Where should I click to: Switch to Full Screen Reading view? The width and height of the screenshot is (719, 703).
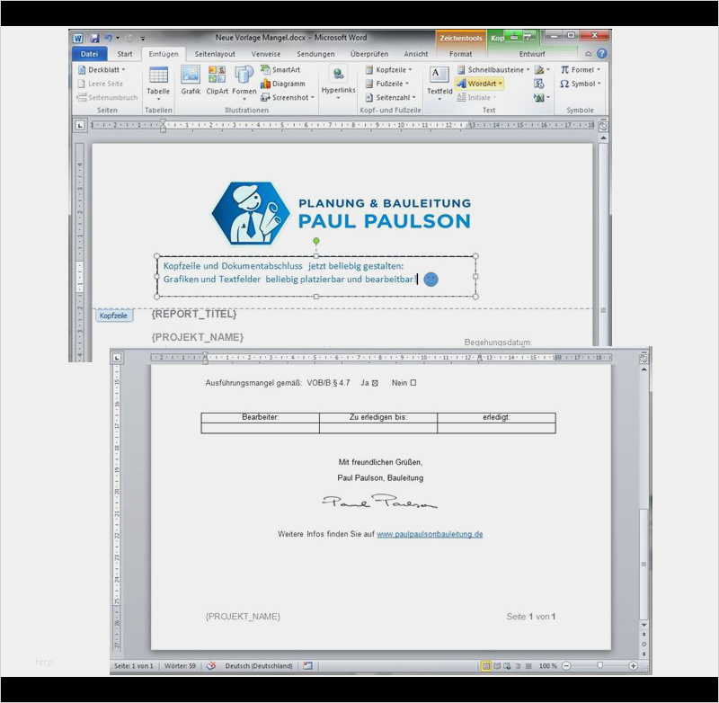click(497, 666)
